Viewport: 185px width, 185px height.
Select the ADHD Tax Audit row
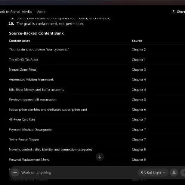tap(97, 60)
